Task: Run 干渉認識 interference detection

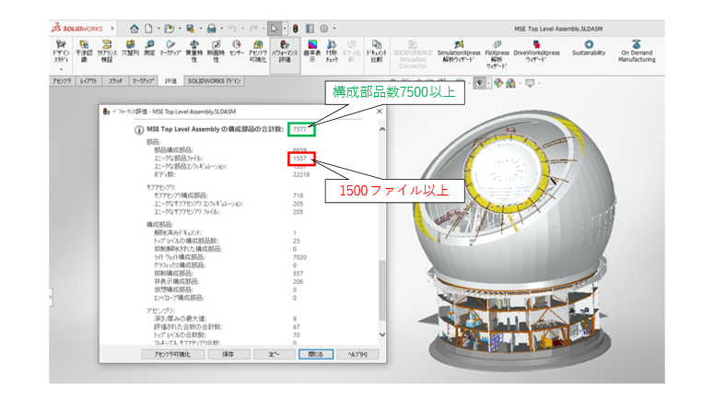Action: click(84, 52)
